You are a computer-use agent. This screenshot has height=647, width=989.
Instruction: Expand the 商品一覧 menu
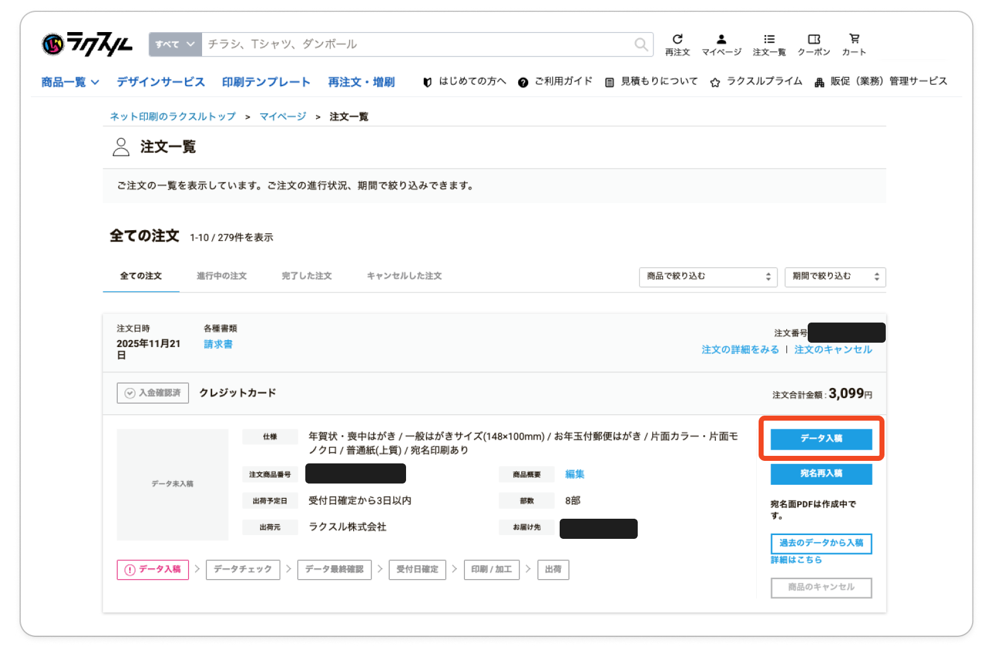[x=70, y=82]
